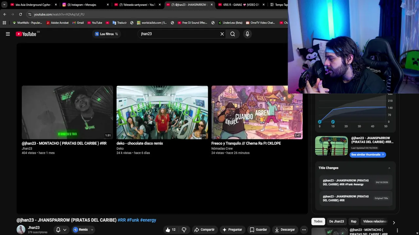Open the browser apps grid icon
This screenshot has width=419, height=235.
pyautogui.click(x=4, y=23)
